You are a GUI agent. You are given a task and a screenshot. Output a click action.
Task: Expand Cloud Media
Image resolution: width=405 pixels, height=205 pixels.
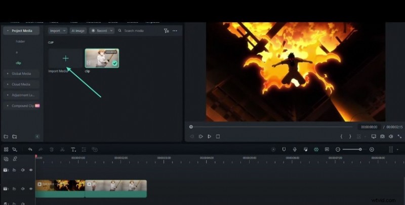point(8,84)
